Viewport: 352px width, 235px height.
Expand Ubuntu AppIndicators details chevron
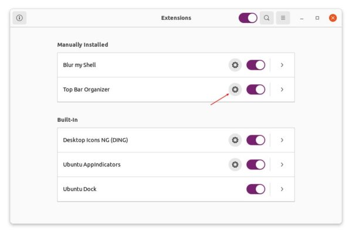282,165
